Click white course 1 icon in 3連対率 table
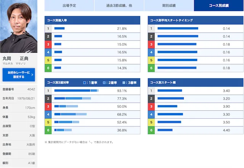244x168 pixels. click(48, 91)
